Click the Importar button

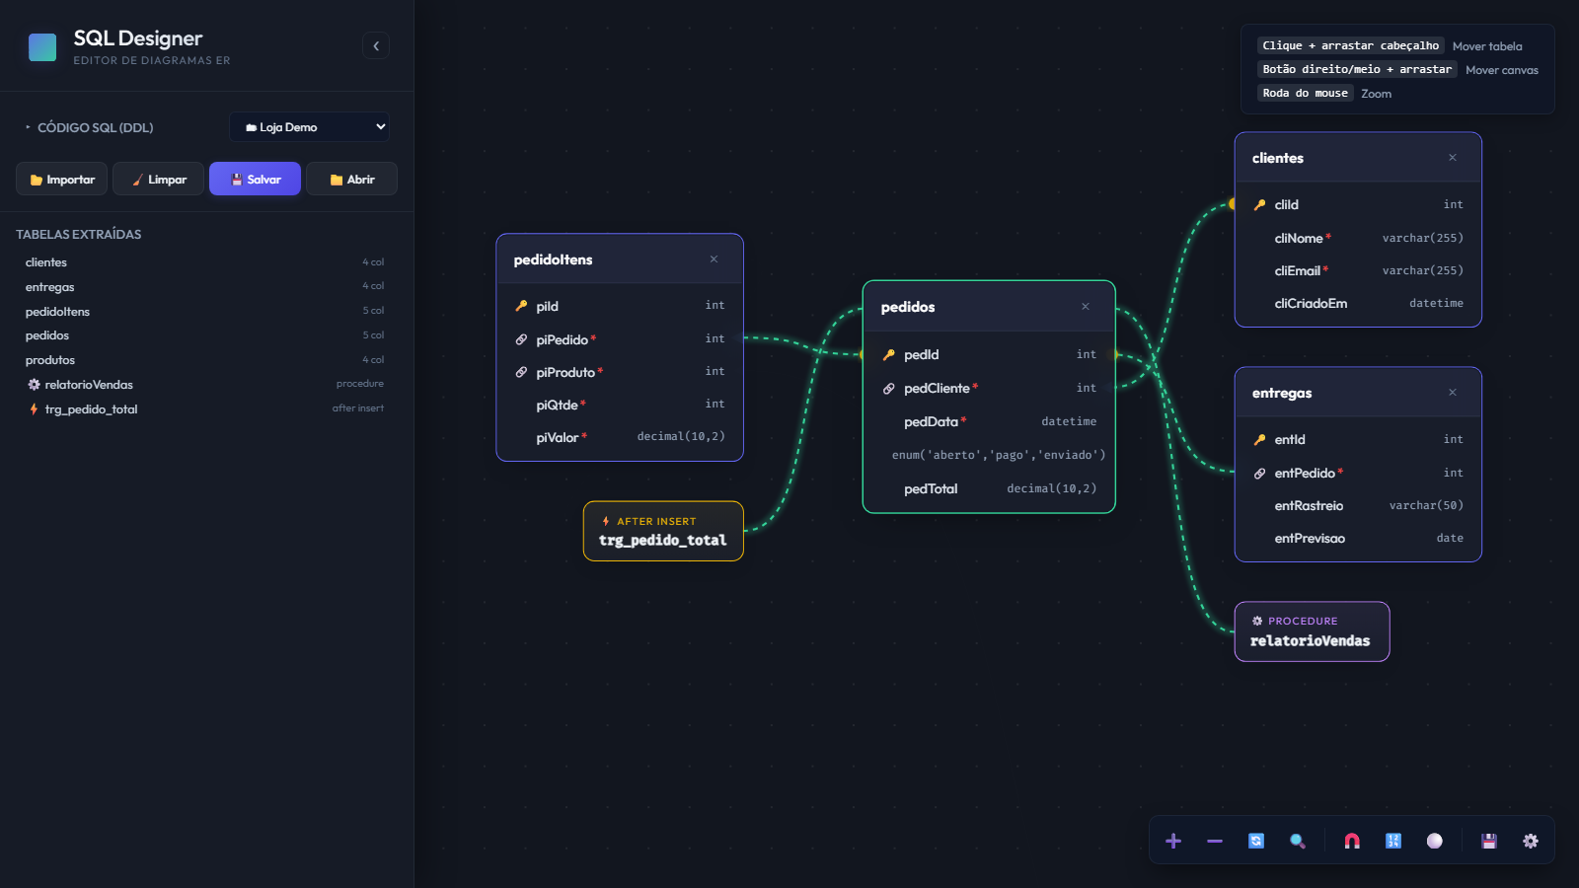point(62,179)
